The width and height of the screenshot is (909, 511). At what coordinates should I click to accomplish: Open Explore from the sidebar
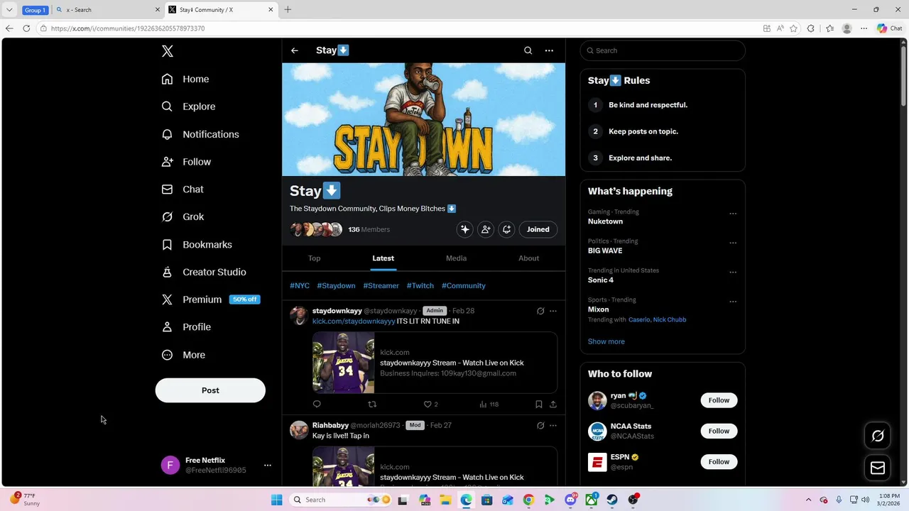(188, 106)
